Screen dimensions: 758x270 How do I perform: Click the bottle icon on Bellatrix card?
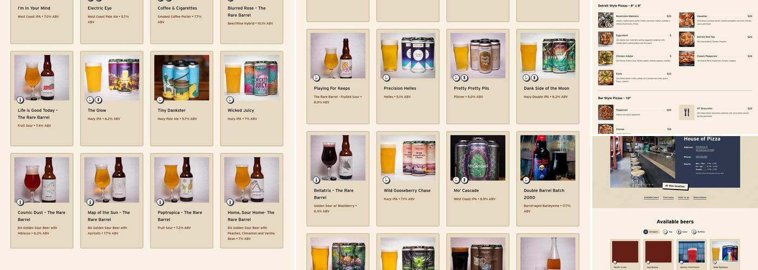click(x=317, y=180)
